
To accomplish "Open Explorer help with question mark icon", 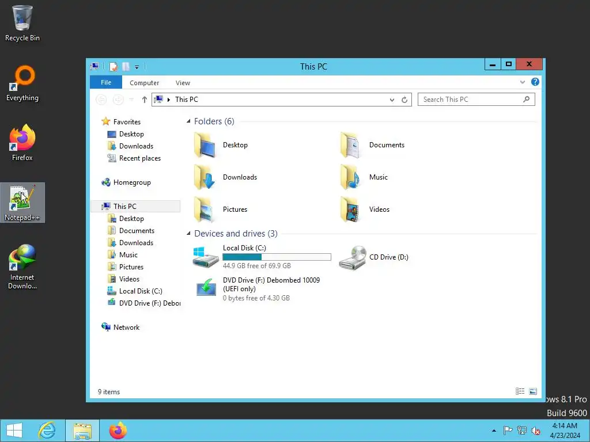I will [x=535, y=82].
